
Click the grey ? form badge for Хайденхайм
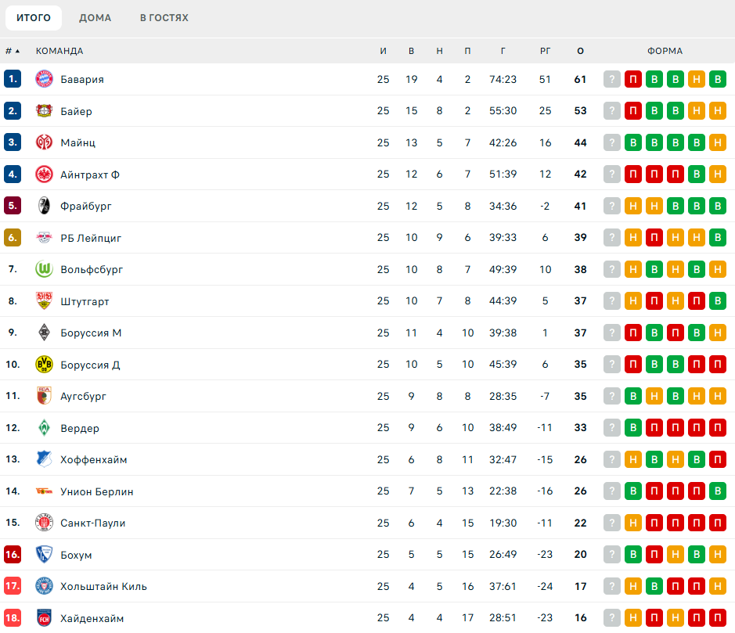pyautogui.click(x=612, y=618)
